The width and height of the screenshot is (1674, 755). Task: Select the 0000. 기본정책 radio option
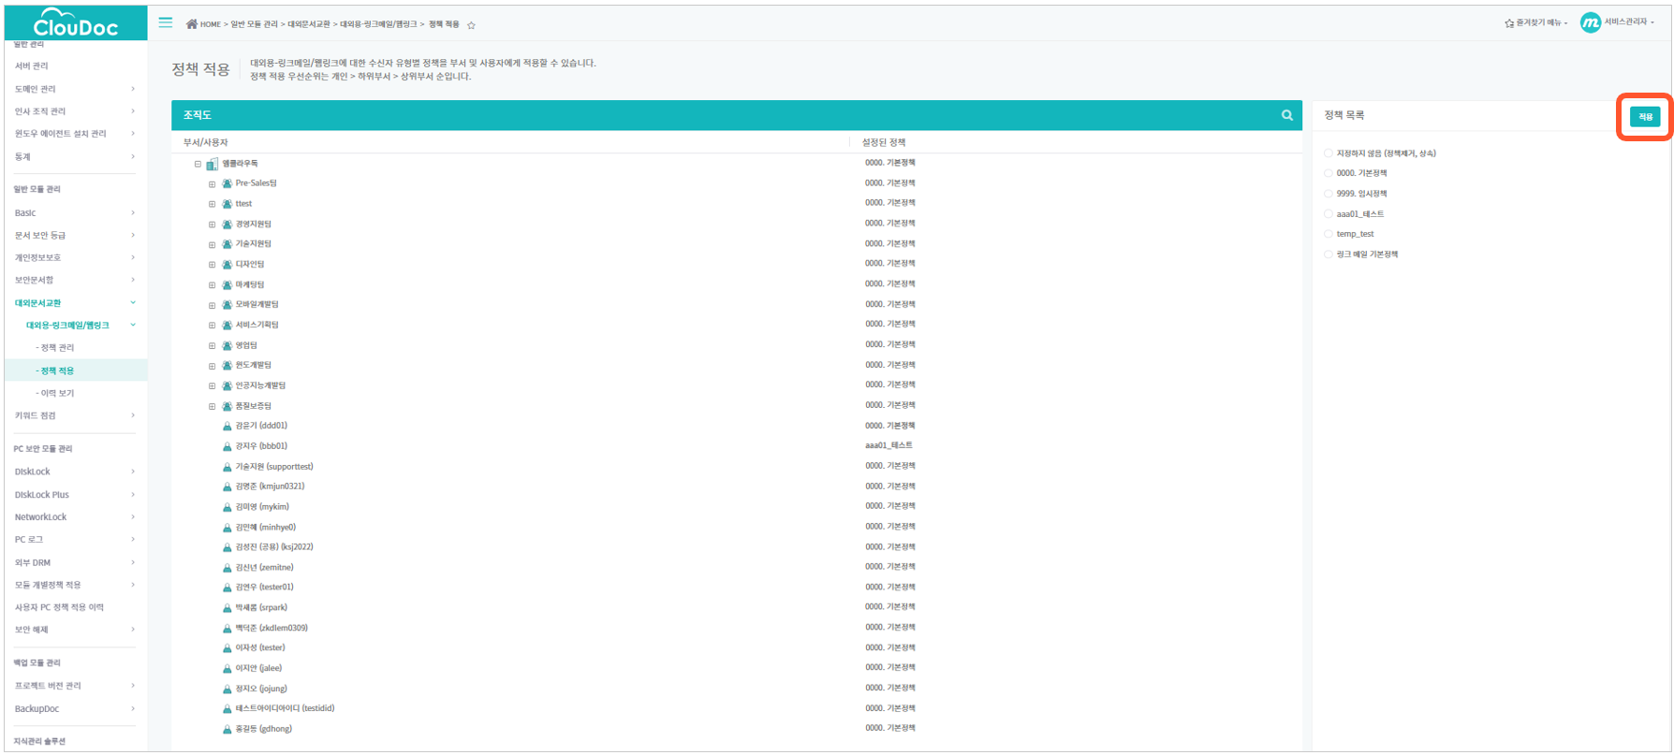[x=1329, y=173]
